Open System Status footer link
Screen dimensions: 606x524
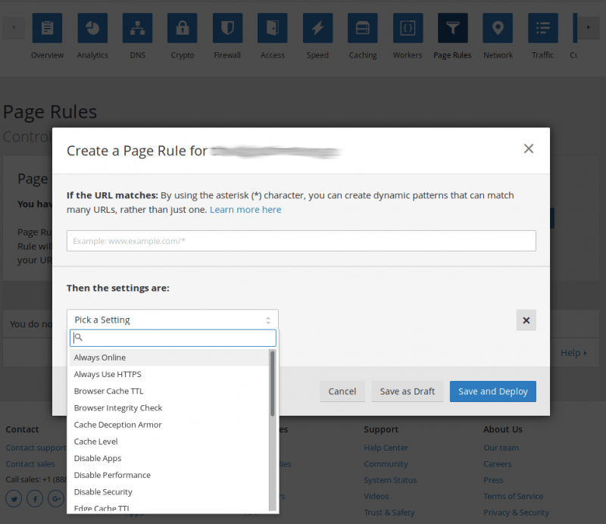(390, 480)
